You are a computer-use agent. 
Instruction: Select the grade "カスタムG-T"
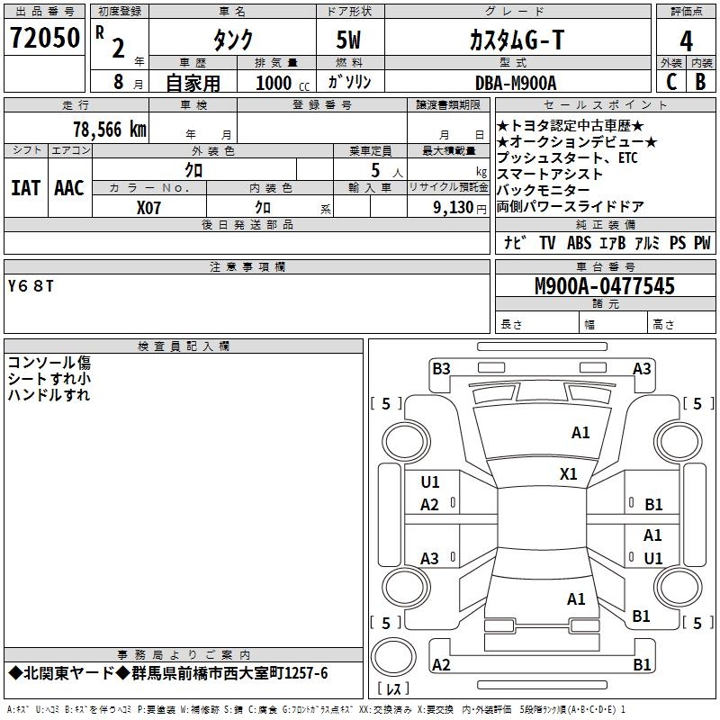point(517,40)
